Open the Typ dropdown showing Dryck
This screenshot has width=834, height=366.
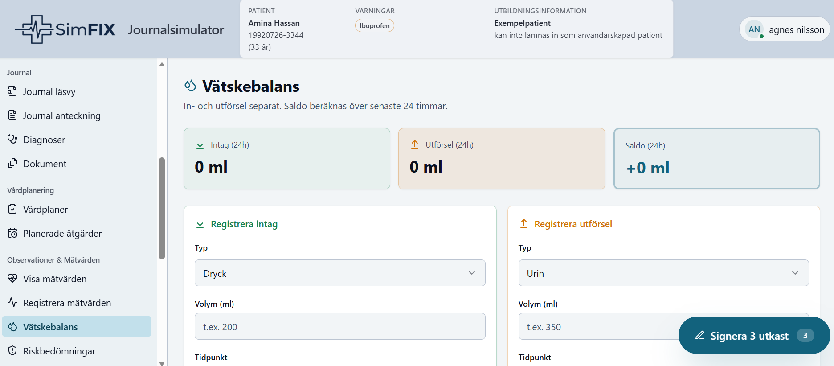[340, 273]
